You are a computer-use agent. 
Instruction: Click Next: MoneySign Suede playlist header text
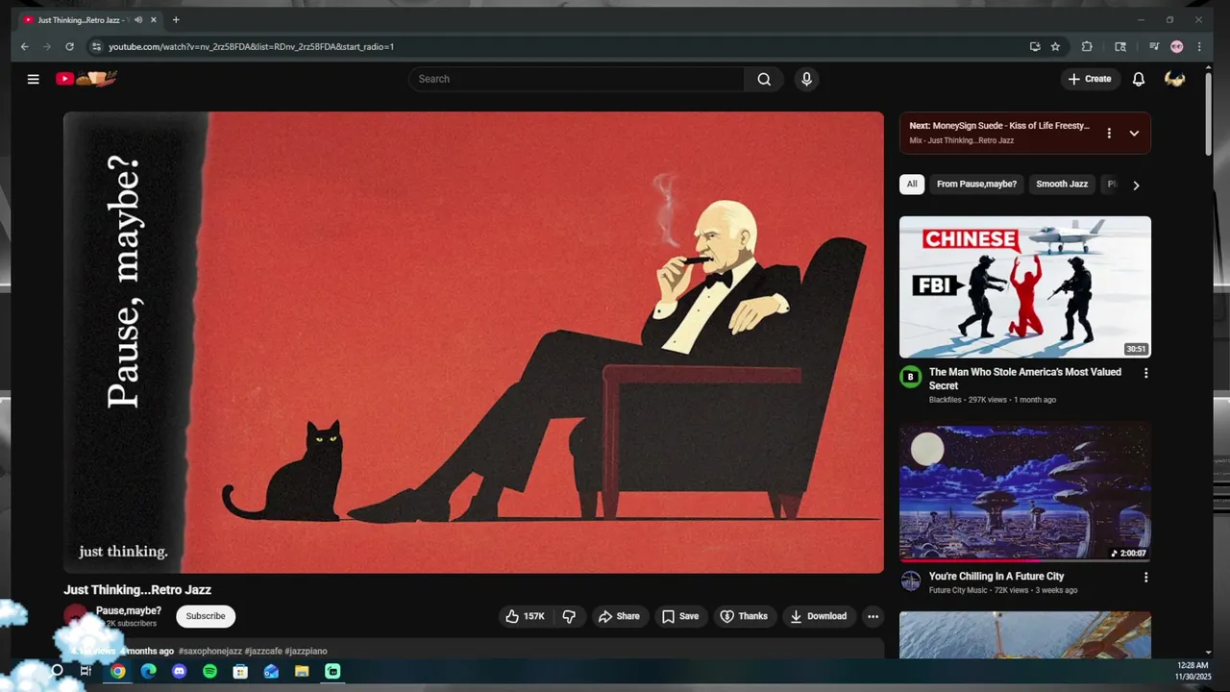coord(999,126)
